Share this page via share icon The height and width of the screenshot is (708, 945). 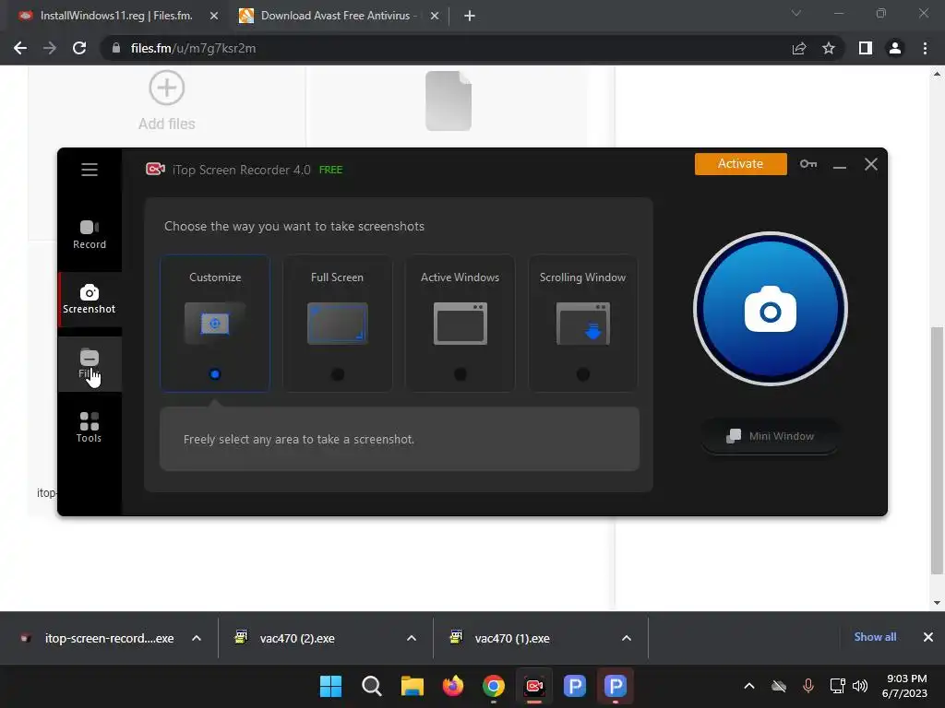(x=799, y=48)
